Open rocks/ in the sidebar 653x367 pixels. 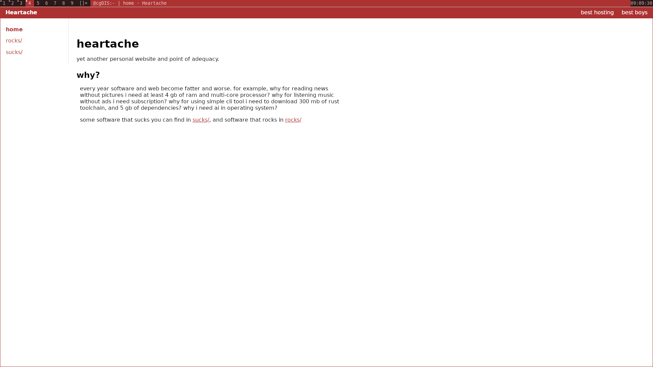pyautogui.click(x=14, y=41)
